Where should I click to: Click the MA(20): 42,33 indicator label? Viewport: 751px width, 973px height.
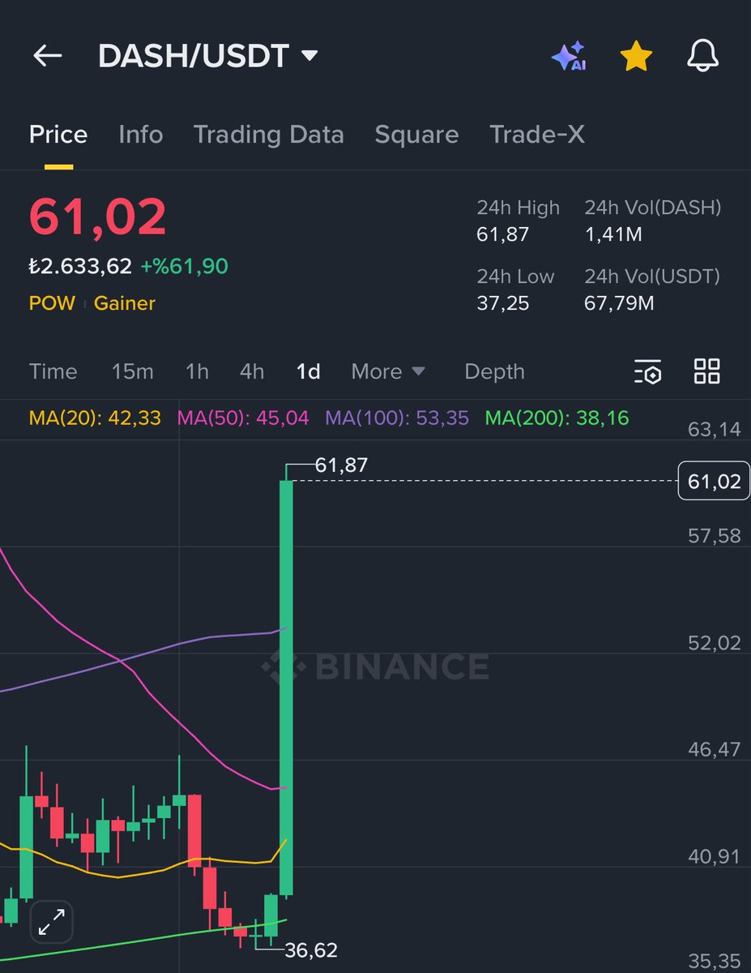coord(95,418)
